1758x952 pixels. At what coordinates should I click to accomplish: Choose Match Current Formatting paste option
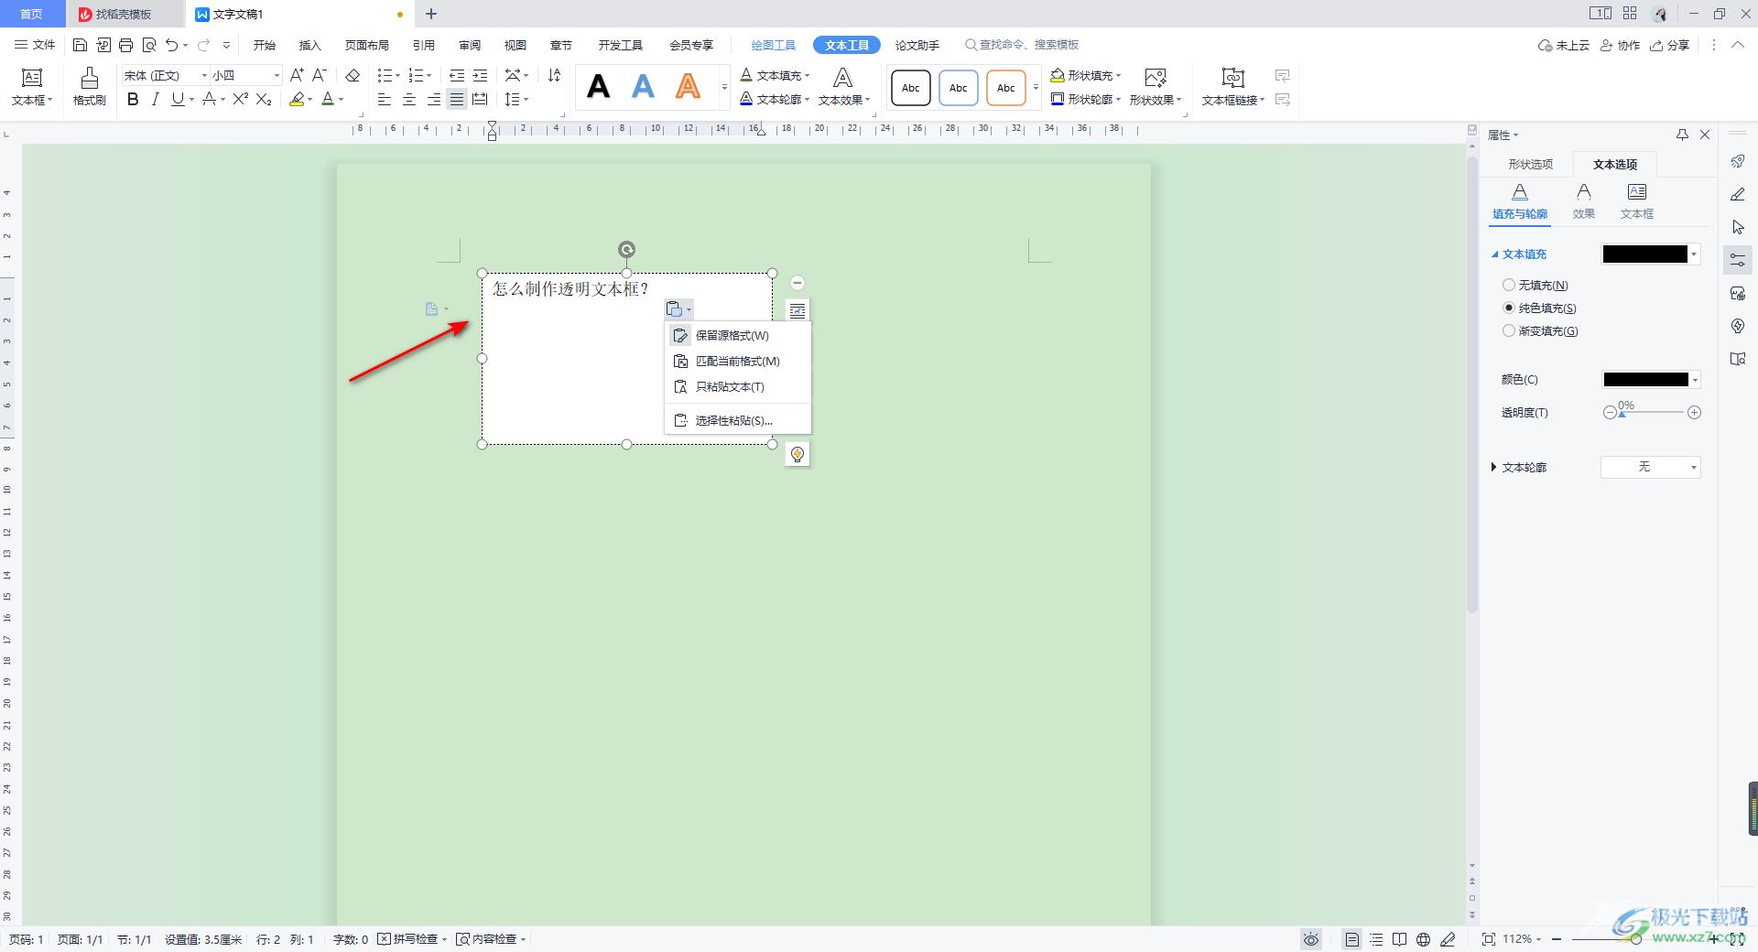coord(738,361)
